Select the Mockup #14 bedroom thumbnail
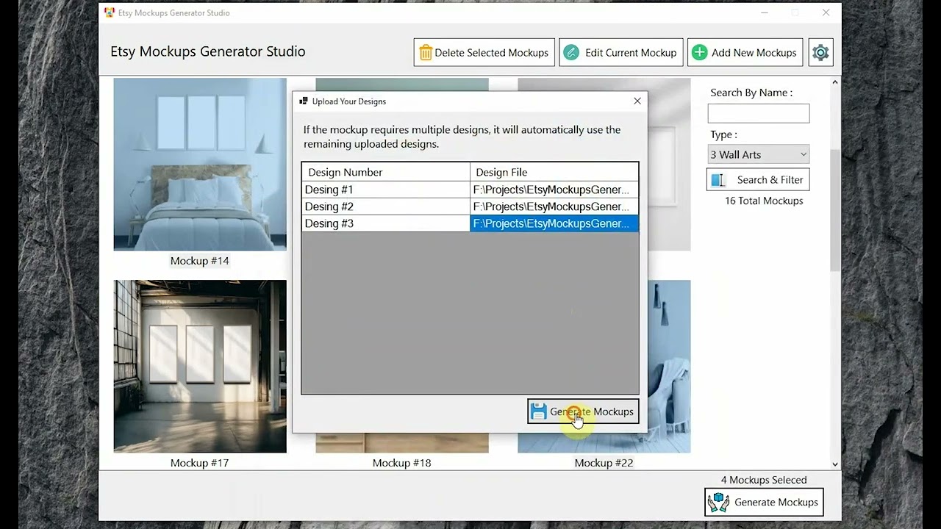The image size is (941, 529). pyautogui.click(x=200, y=164)
